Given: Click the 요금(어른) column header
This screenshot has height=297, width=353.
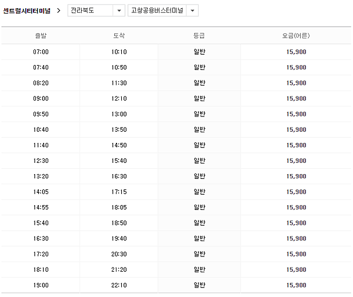Looking at the screenshot, I should [296, 36].
